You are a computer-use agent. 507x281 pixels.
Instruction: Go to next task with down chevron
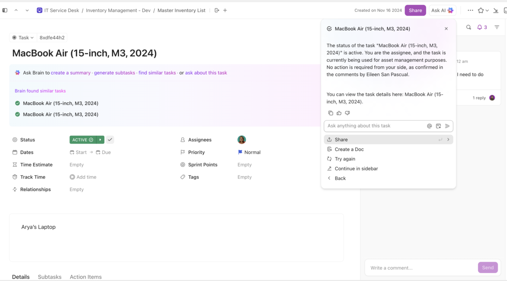point(27,10)
